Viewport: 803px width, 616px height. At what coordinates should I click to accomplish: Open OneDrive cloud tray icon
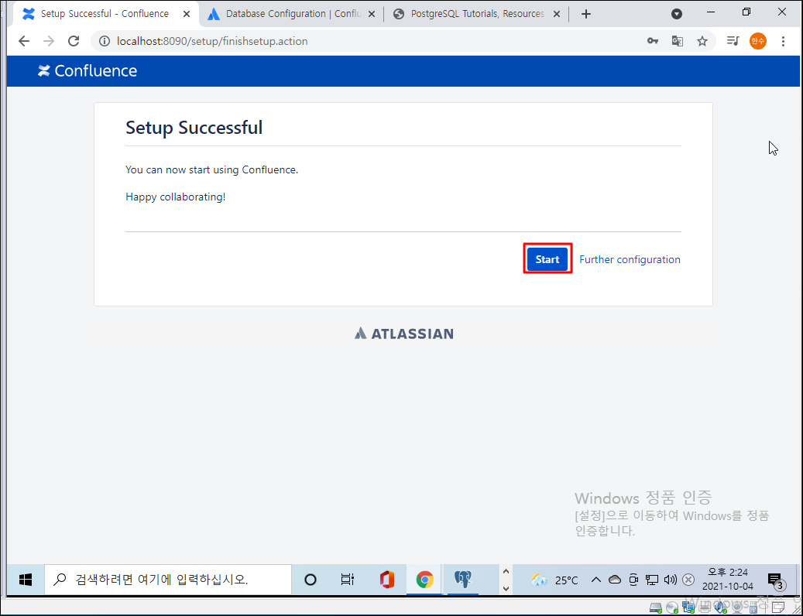615,580
